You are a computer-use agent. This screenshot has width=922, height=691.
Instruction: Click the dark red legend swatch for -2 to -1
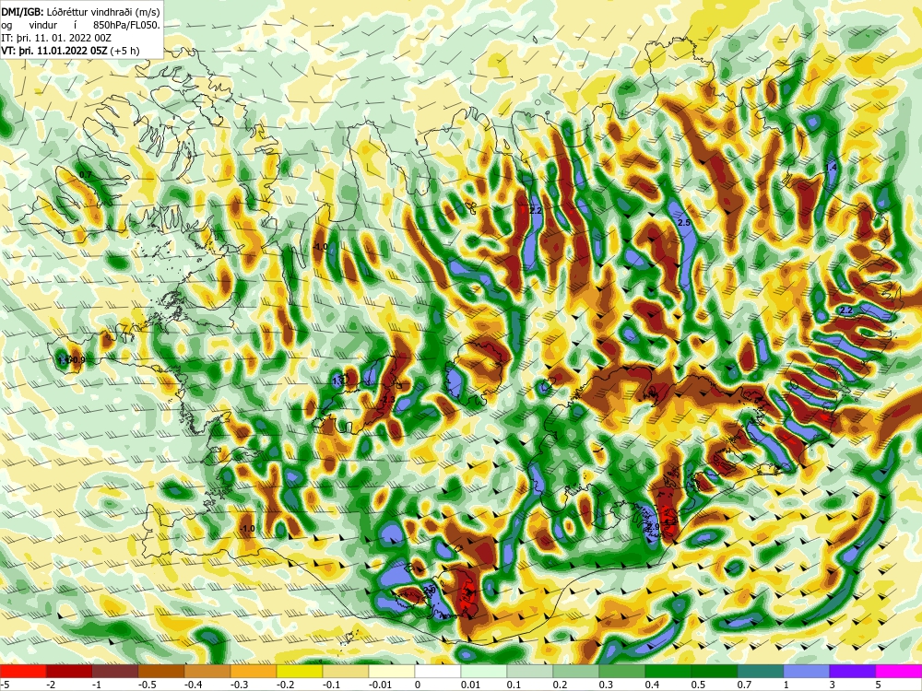[69, 671]
